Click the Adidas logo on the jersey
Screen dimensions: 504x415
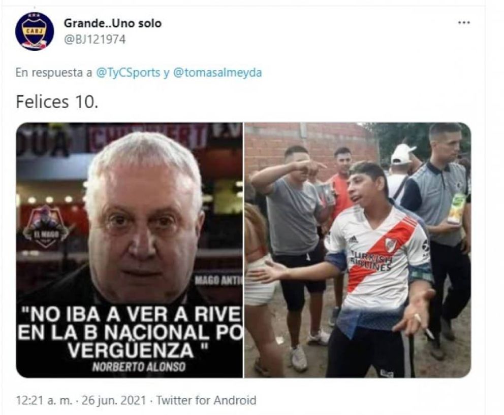(x=352, y=239)
